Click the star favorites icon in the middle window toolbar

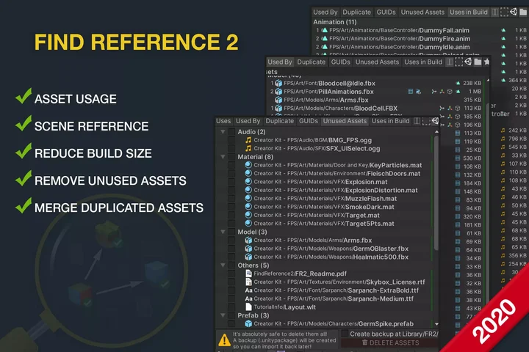(x=486, y=62)
